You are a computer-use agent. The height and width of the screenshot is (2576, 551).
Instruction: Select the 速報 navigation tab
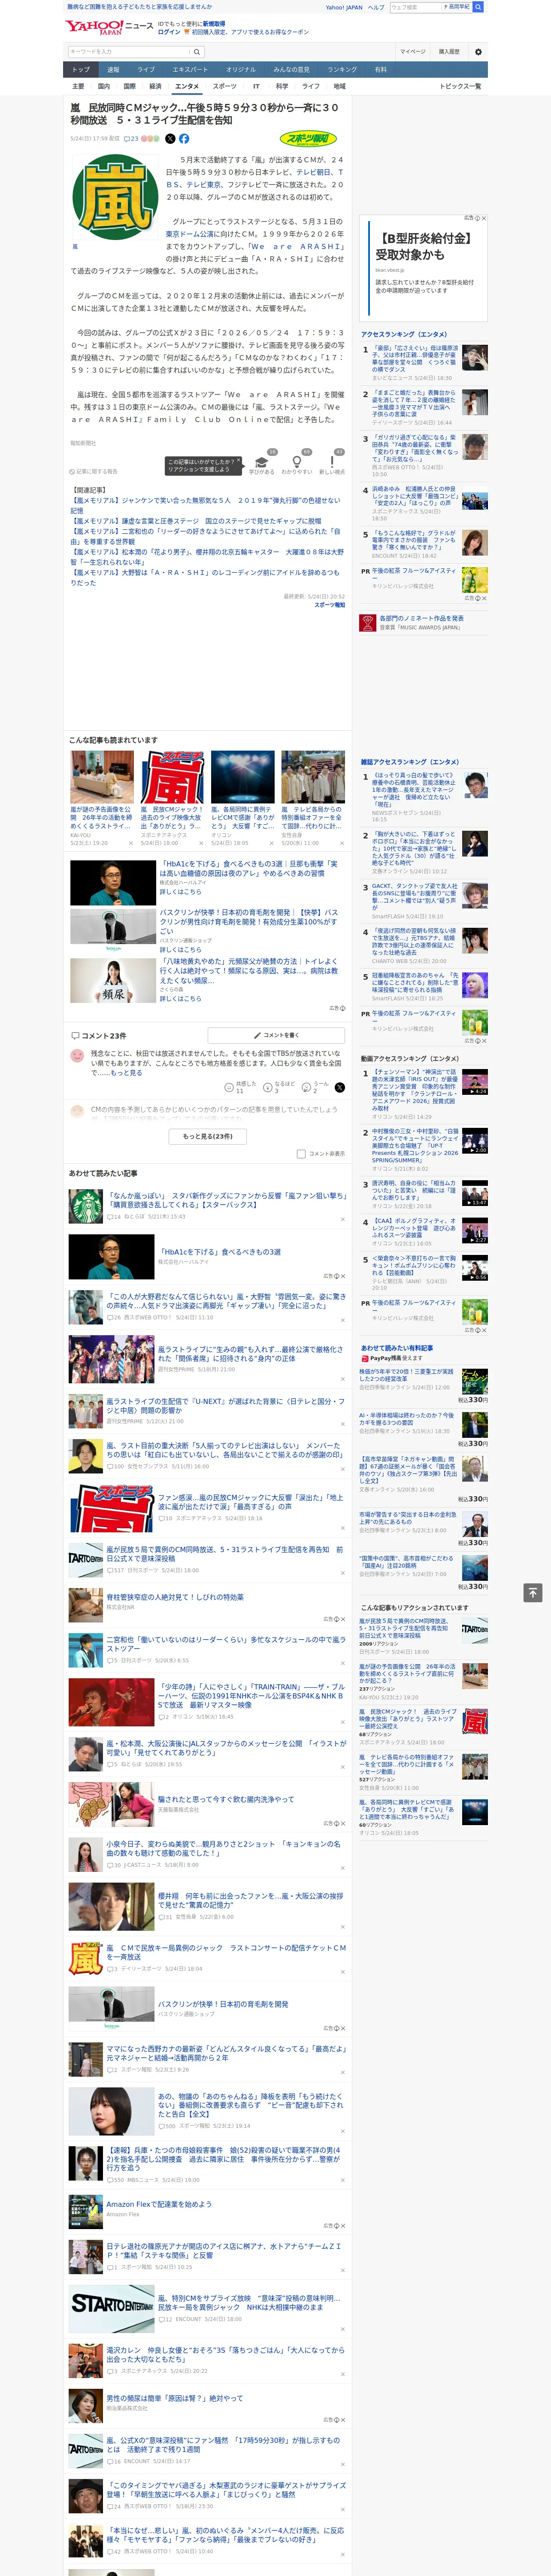coord(113,70)
